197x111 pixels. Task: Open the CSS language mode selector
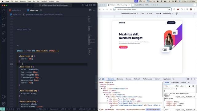[74, 109]
